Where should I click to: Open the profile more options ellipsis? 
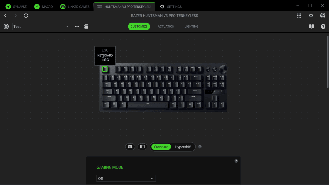(x=77, y=26)
